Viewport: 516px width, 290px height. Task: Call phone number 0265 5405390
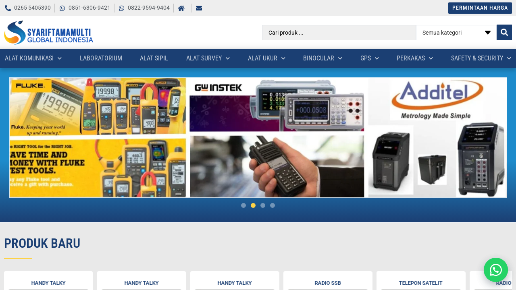(32, 8)
